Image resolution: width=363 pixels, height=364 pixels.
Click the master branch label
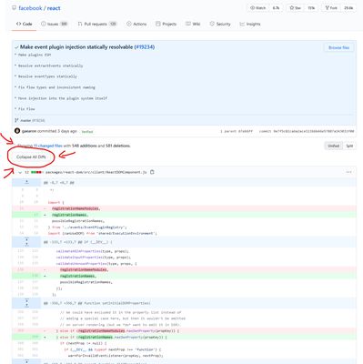coord(25,120)
